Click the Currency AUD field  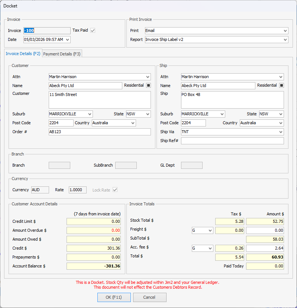40,190
